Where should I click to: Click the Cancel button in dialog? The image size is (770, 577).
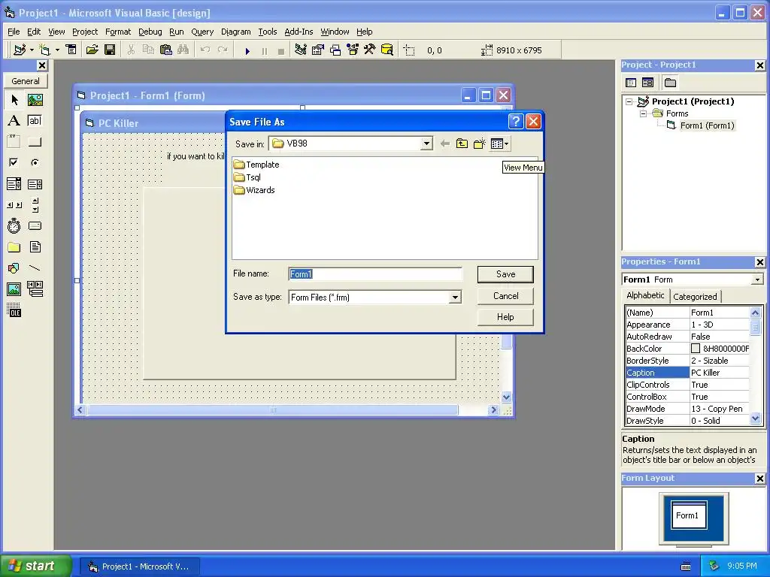505,296
